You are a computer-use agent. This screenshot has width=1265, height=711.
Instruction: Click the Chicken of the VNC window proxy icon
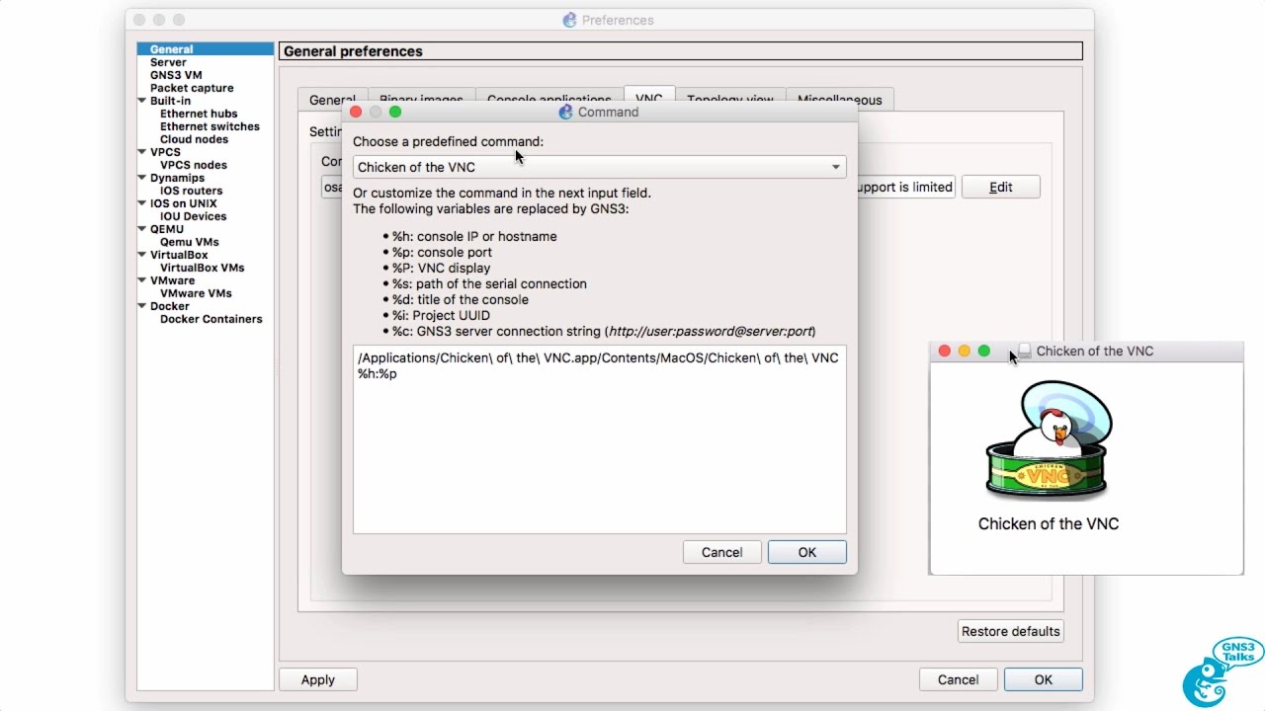tap(1025, 351)
